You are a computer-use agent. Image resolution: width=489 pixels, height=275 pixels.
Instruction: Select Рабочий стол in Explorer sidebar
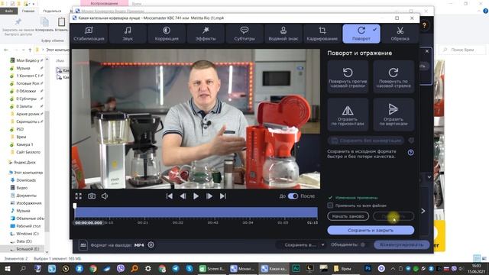(x=28, y=226)
